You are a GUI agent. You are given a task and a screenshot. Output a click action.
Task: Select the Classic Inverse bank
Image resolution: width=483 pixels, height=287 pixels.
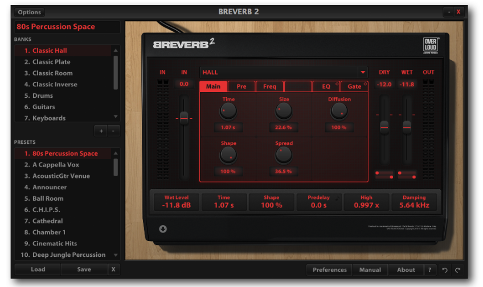pyautogui.click(x=63, y=84)
